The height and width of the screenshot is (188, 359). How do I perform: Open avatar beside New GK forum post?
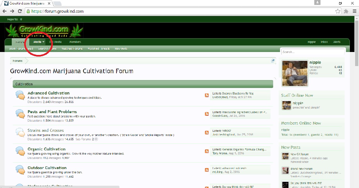click(x=285, y=156)
